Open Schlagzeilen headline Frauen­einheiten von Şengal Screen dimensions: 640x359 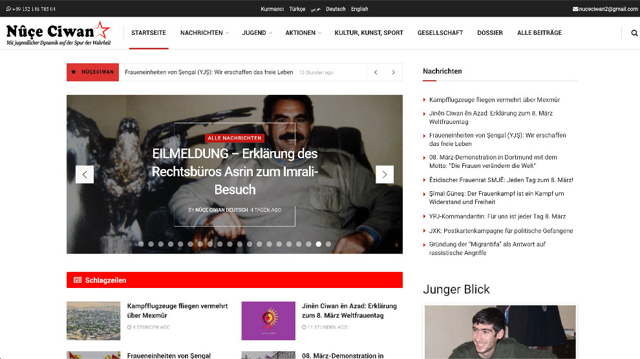click(x=169, y=356)
